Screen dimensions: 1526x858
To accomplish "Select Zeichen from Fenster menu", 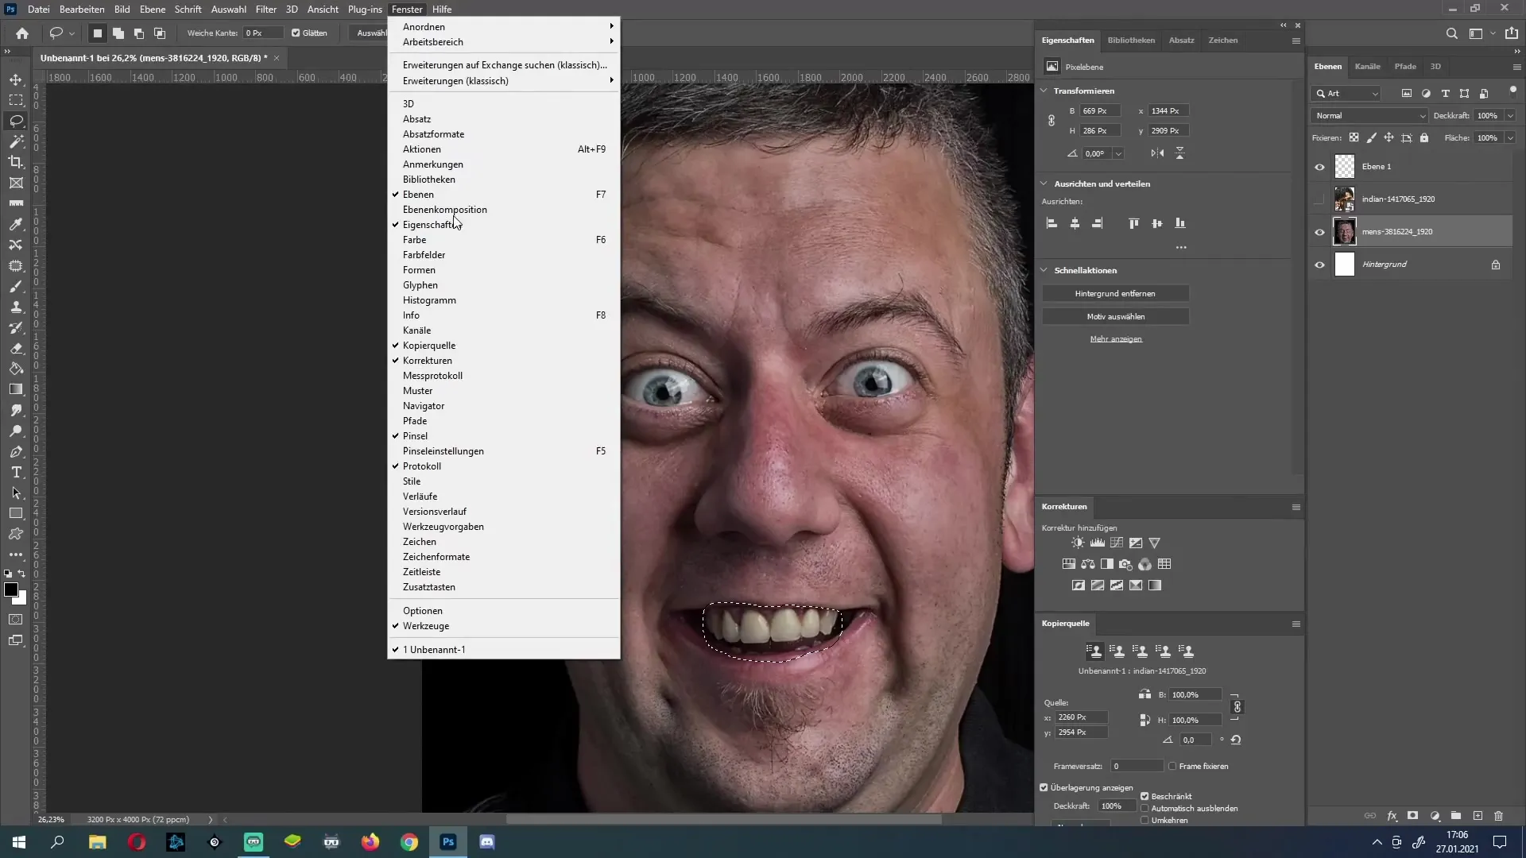I will point(421,543).
